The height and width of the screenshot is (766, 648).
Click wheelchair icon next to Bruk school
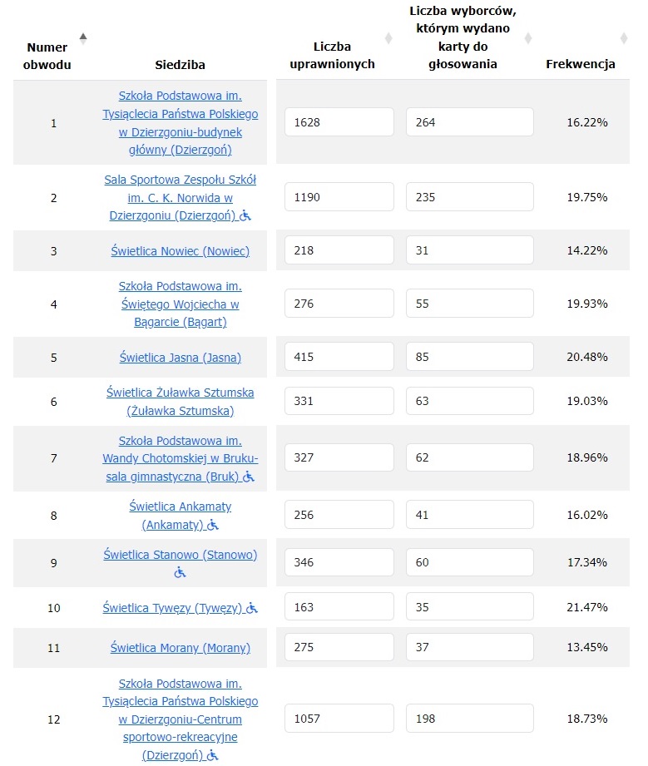(249, 477)
